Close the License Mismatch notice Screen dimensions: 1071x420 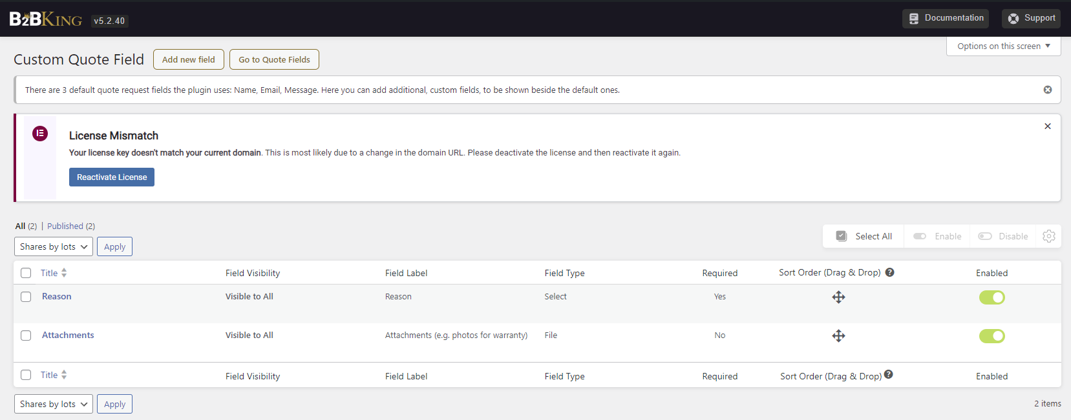coord(1048,126)
